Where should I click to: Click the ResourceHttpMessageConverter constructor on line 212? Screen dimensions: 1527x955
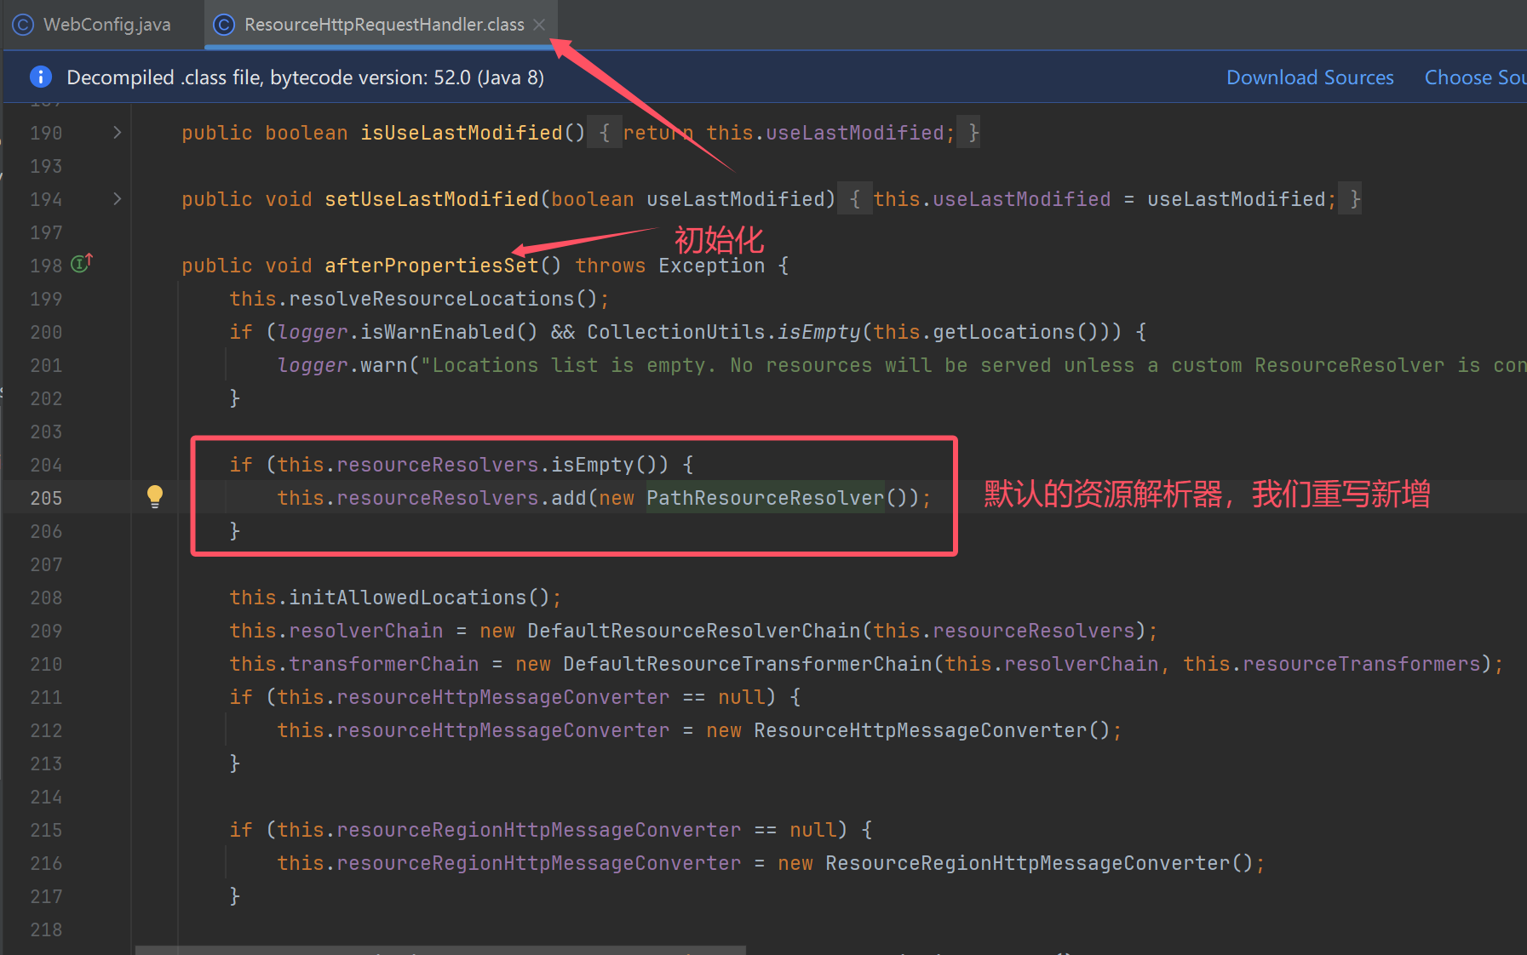coord(920,730)
